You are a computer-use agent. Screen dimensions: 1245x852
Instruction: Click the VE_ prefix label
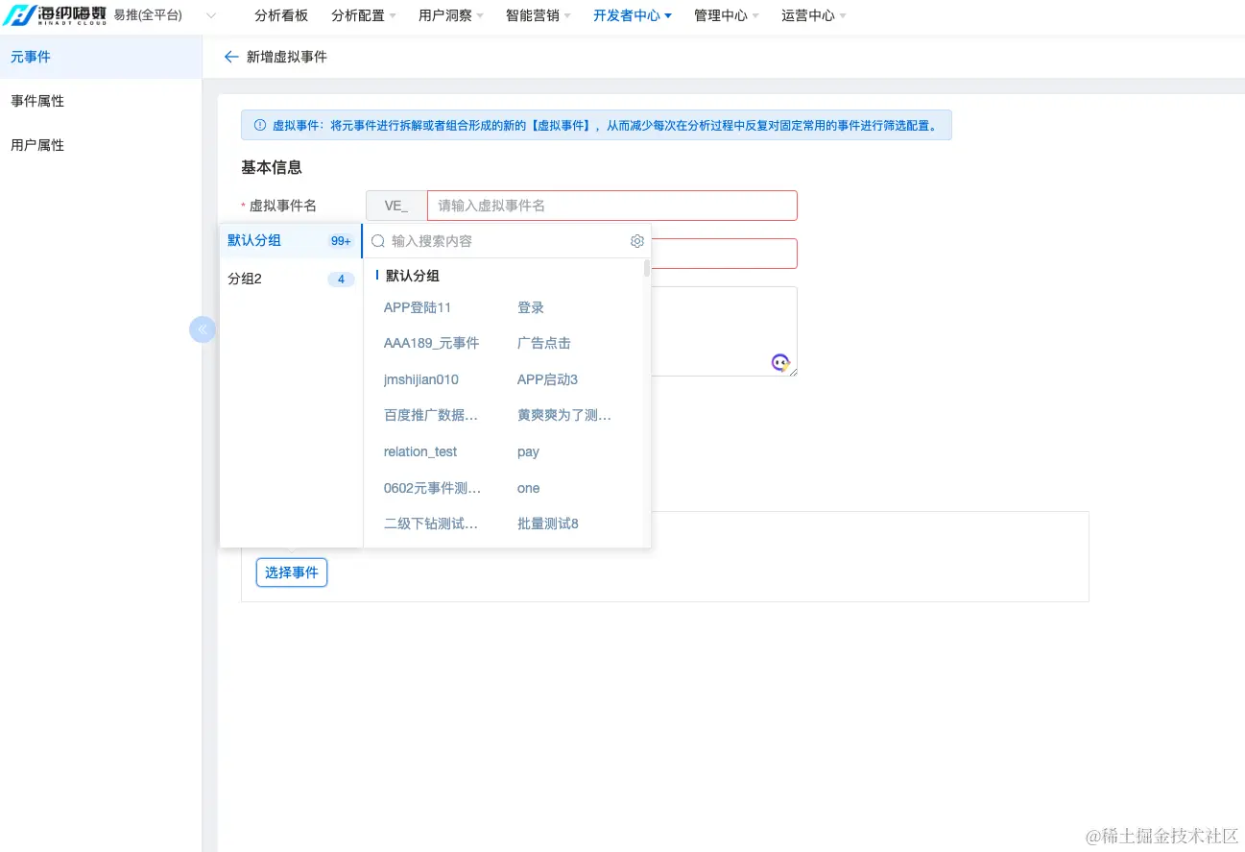click(x=396, y=206)
